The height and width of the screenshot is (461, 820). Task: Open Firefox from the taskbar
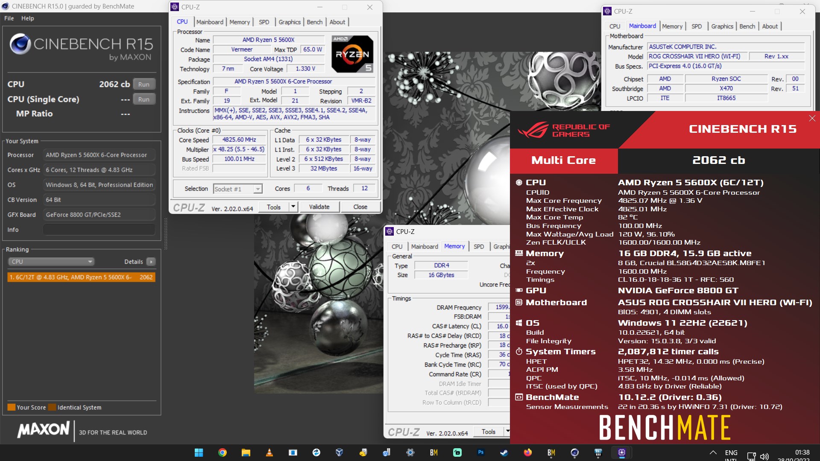(x=527, y=452)
